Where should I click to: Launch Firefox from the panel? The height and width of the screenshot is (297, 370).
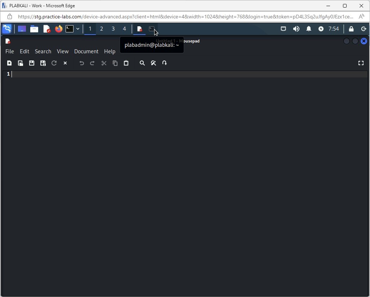coord(58,29)
